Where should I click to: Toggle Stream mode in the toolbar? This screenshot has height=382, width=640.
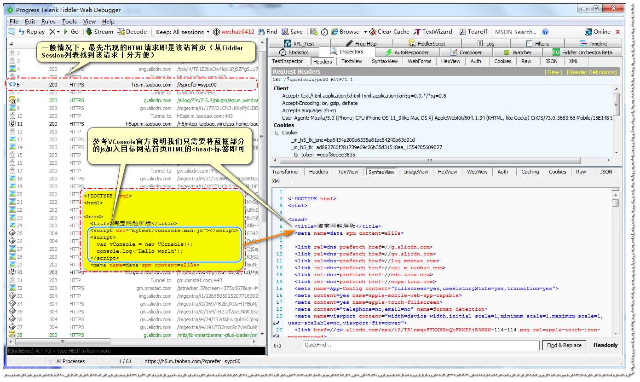99,32
